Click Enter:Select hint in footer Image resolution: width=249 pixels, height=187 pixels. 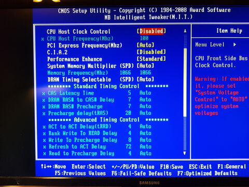[x=89, y=167]
